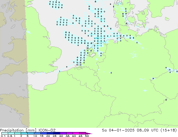Click the '08..09 UTC' time range label
178x137 pixels.
148,130
